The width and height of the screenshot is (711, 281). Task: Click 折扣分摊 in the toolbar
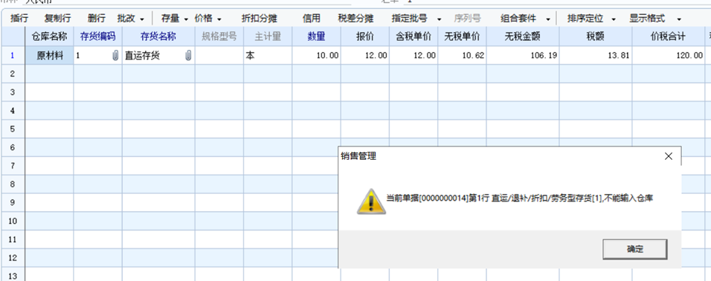coord(259,19)
